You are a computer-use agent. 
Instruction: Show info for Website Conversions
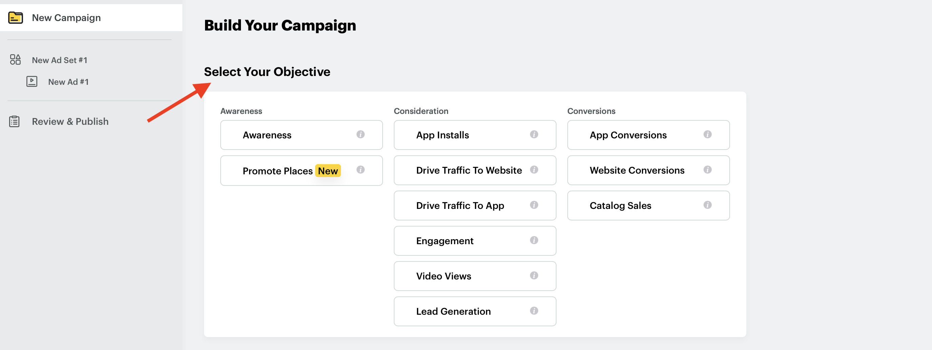[x=708, y=170]
